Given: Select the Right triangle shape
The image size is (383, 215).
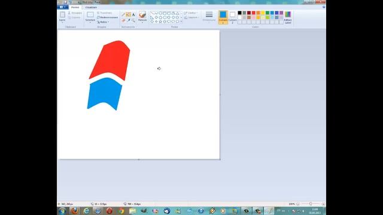Looking at the screenshot, I should [152, 17].
